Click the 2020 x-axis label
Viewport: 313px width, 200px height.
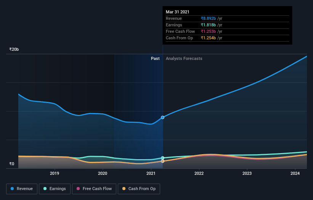click(103, 173)
